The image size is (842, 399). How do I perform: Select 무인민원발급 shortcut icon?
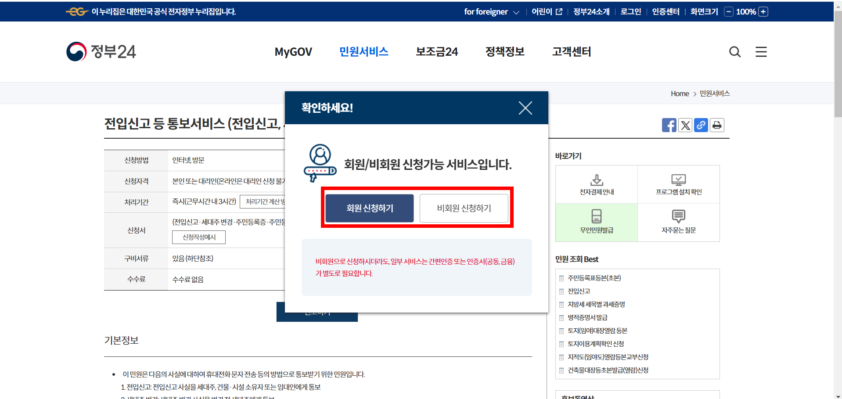(x=596, y=222)
